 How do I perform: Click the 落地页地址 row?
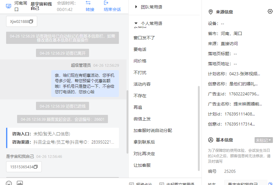(x=222, y=64)
